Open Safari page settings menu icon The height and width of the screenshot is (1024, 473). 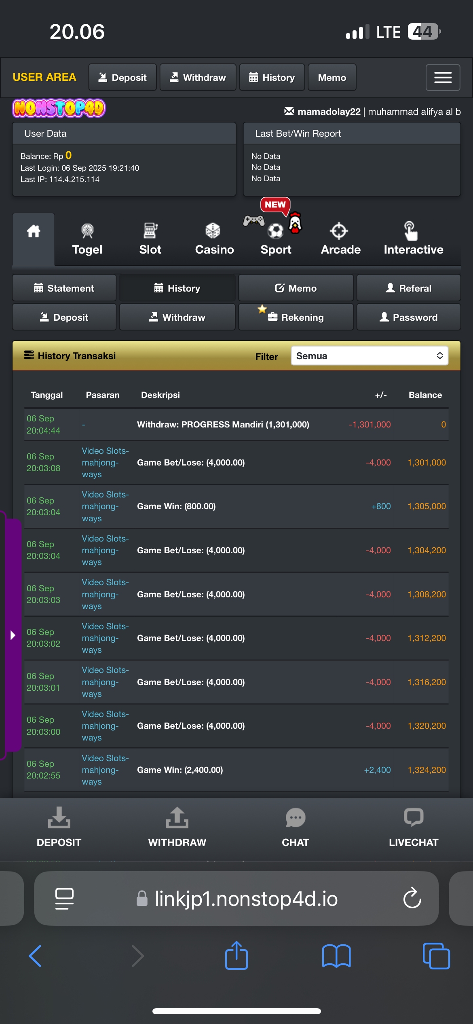64,899
